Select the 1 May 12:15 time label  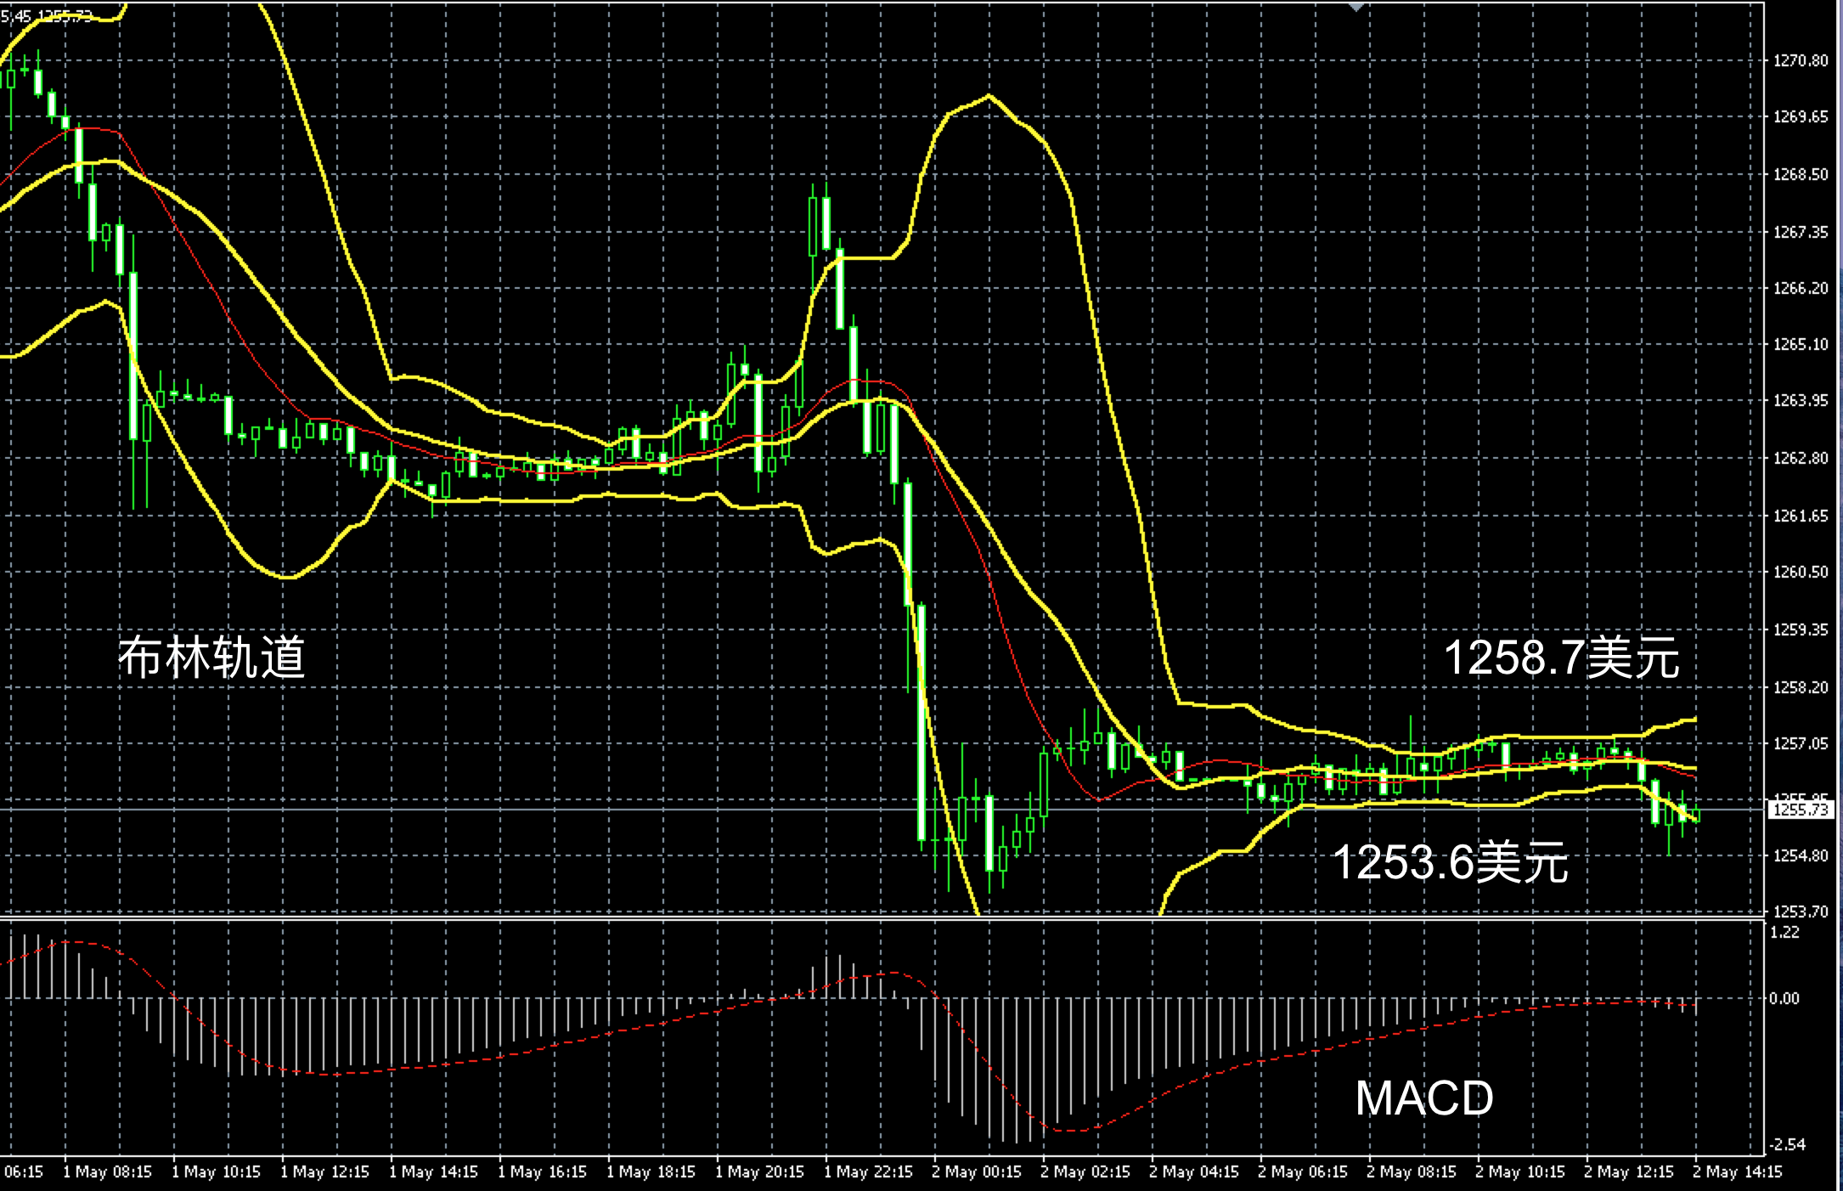324,1172
